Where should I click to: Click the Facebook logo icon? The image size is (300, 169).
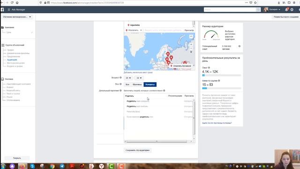(2, 9)
